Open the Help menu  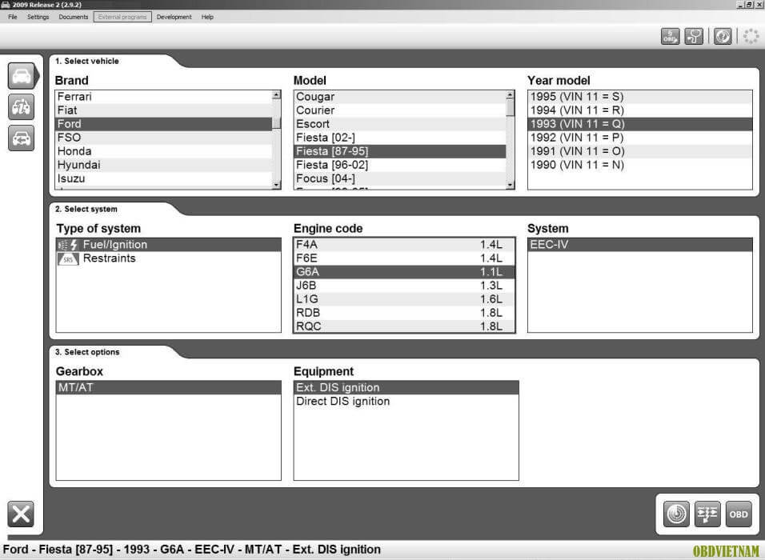[207, 17]
